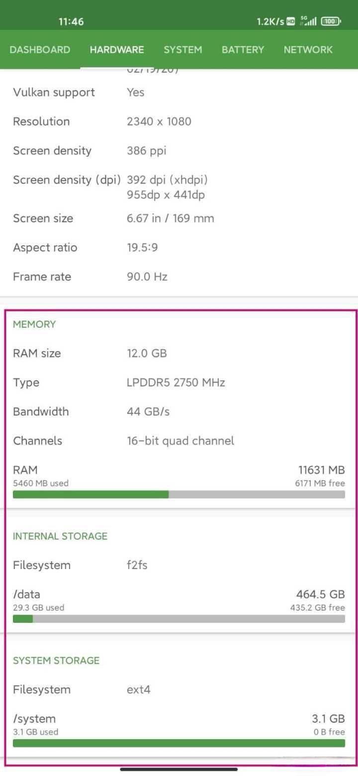Switch to the DASHBOARD tab
Screen dimensions: 358x776
pyautogui.click(x=40, y=50)
